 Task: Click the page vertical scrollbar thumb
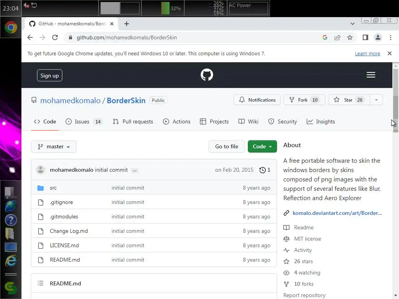pos(396,100)
